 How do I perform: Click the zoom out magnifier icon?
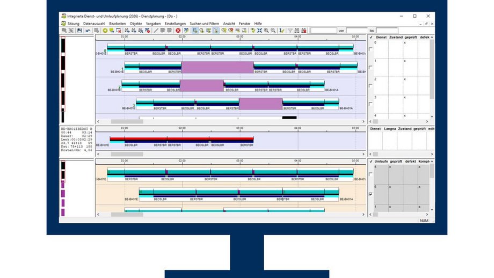(273, 31)
